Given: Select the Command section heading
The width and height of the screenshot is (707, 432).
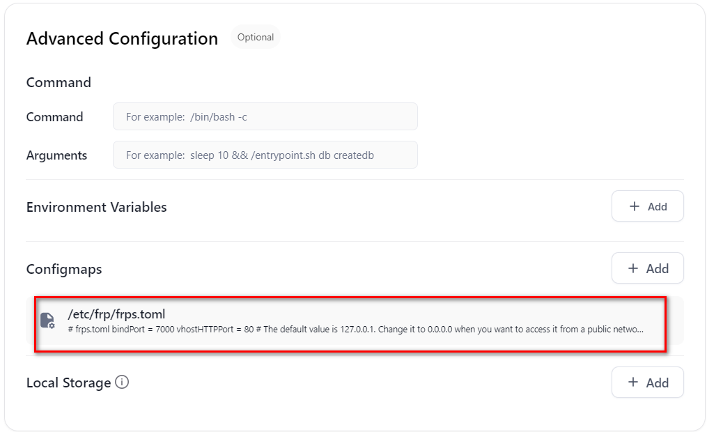Looking at the screenshot, I should click(x=59, y=82).
